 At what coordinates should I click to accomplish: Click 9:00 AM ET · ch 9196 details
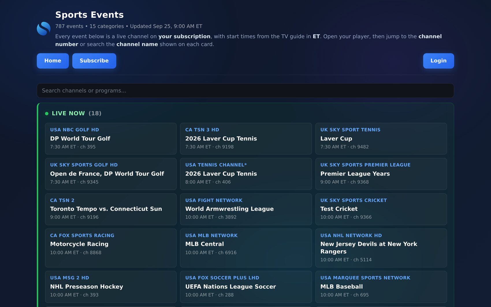click(74, 217)
